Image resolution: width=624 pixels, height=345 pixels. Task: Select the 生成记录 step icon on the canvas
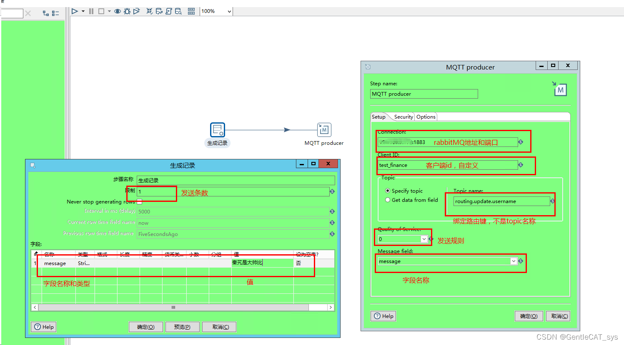[217, 130]
